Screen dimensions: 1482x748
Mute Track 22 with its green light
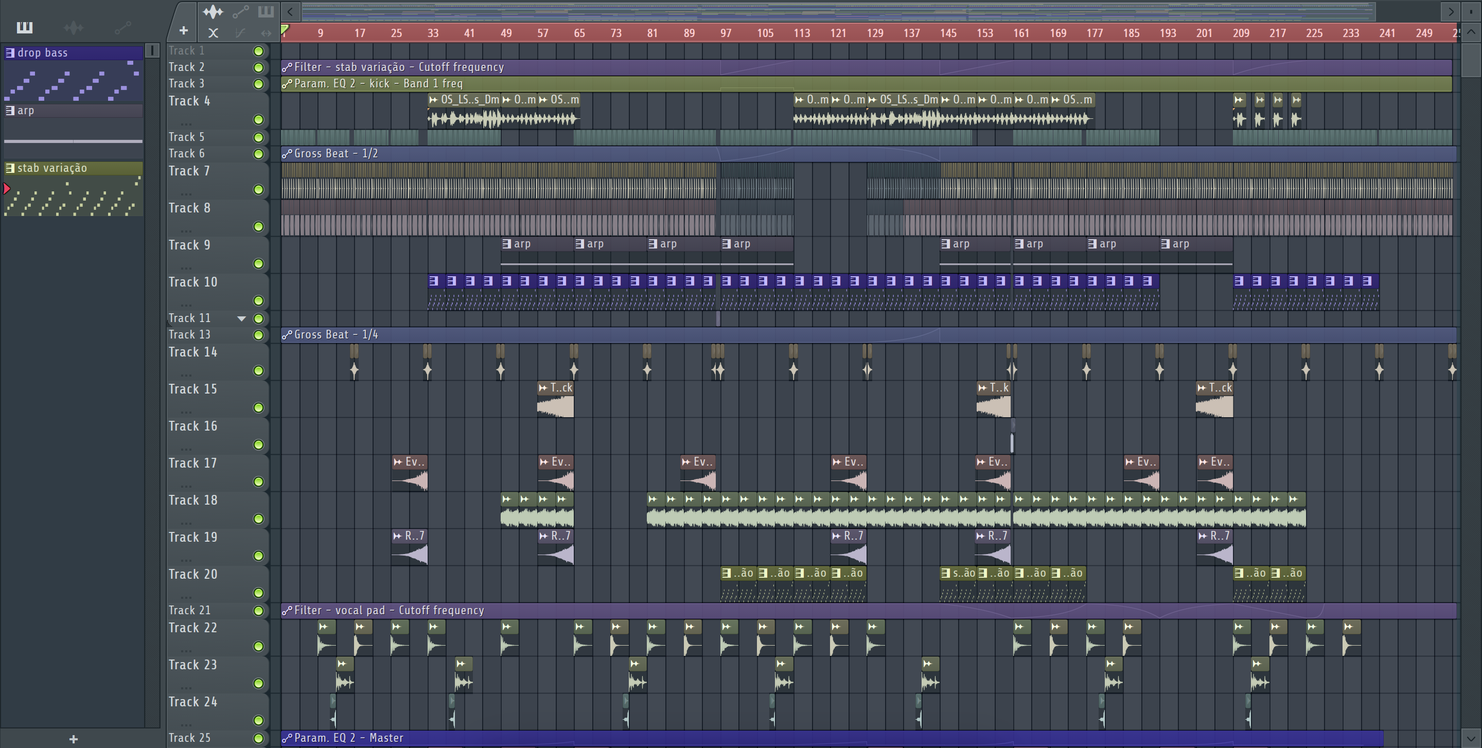(259, 647)
